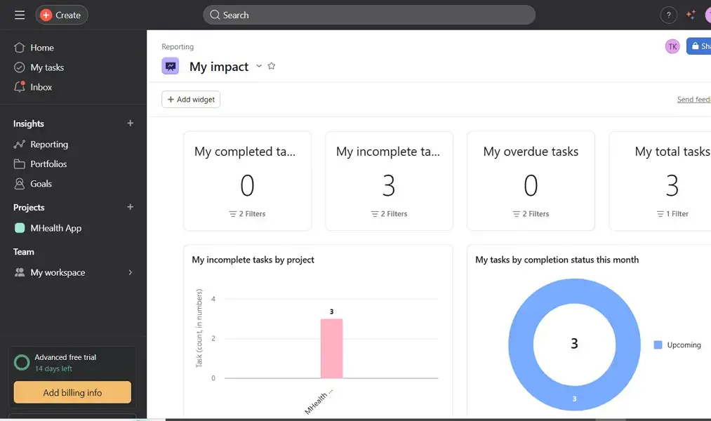Click the Search input field
The image size is (711, 421).
point(368,14)
